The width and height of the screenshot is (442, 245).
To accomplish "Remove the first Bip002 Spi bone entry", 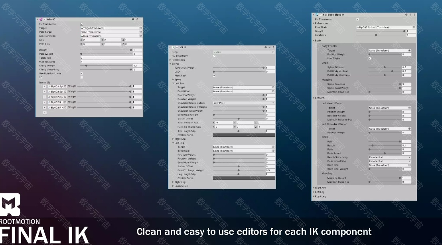I will (44, 87).
